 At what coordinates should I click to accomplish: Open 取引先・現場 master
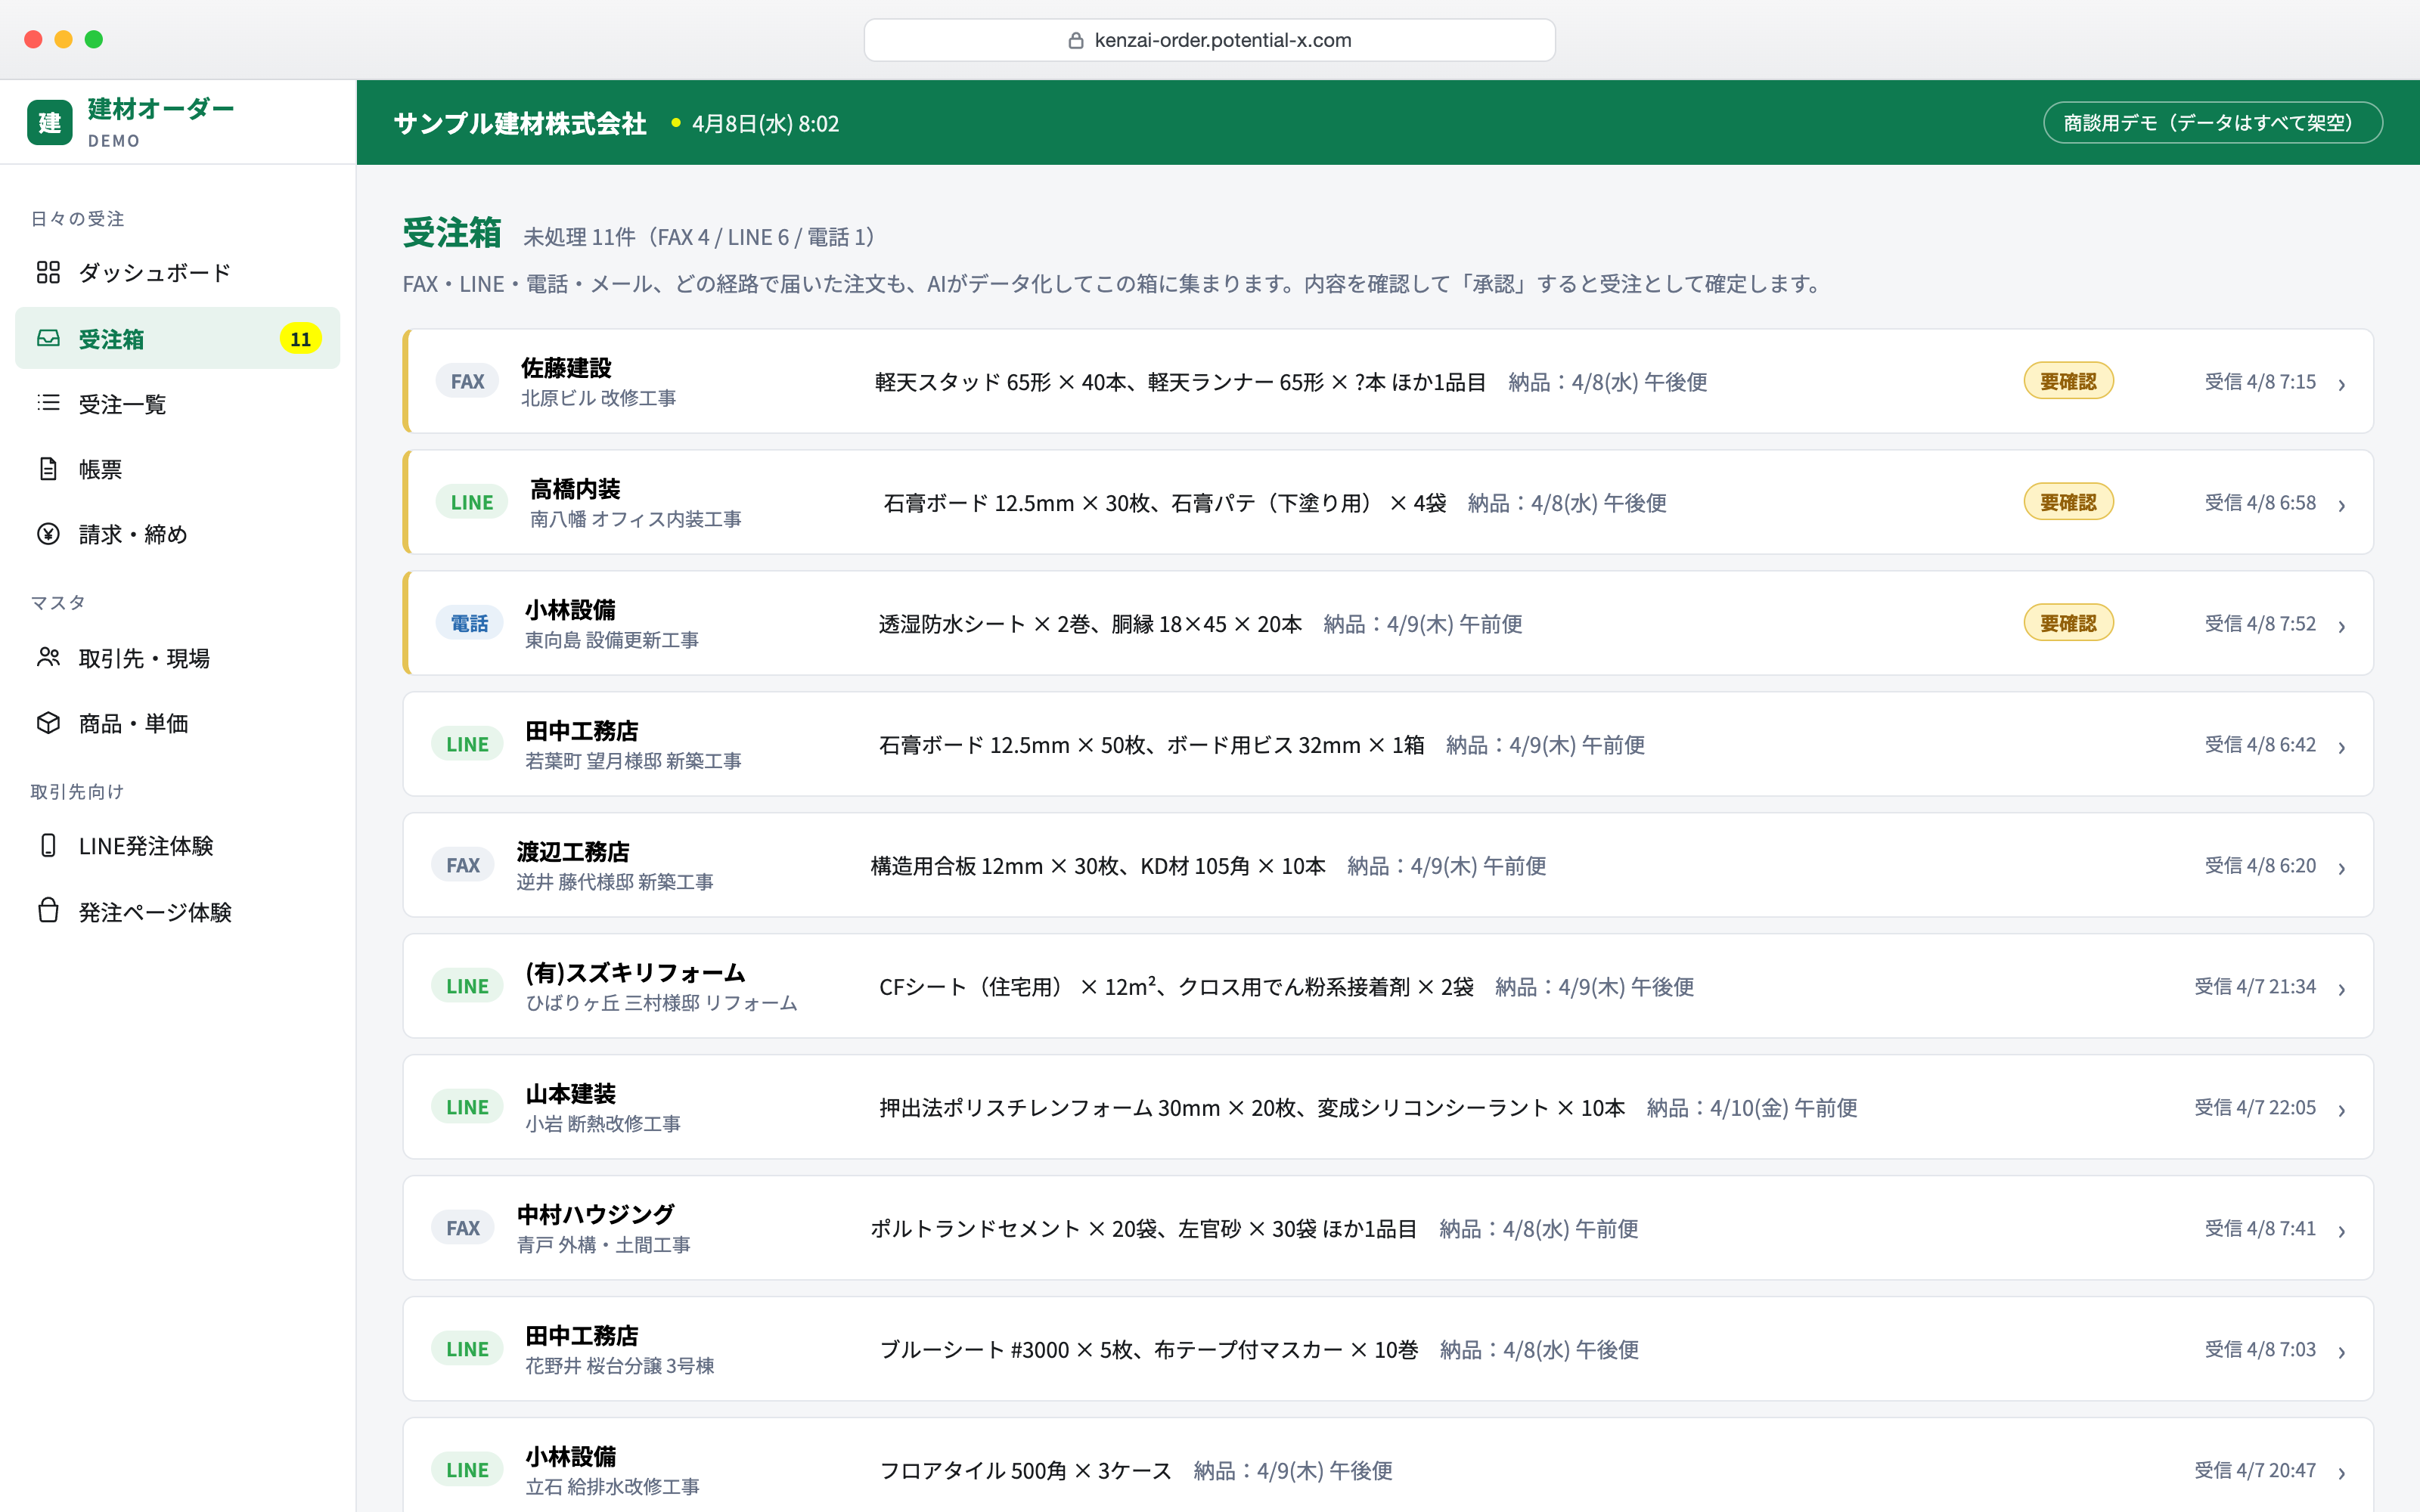pyautogui.click(x=178, y=658)
